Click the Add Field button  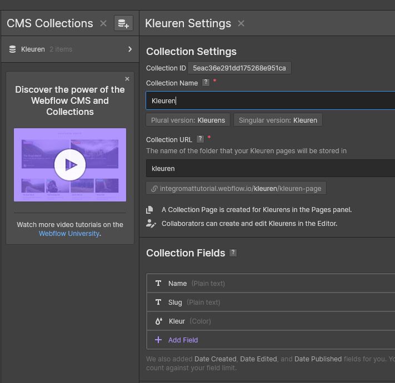point(183,340)
